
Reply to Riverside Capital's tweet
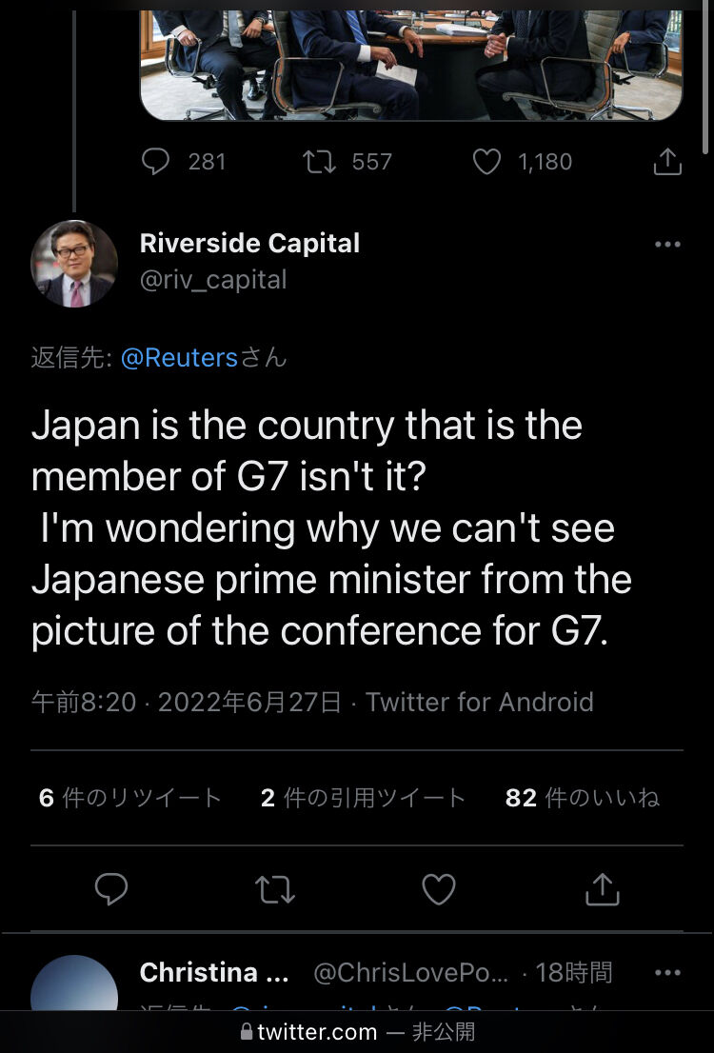coord(111,889)
